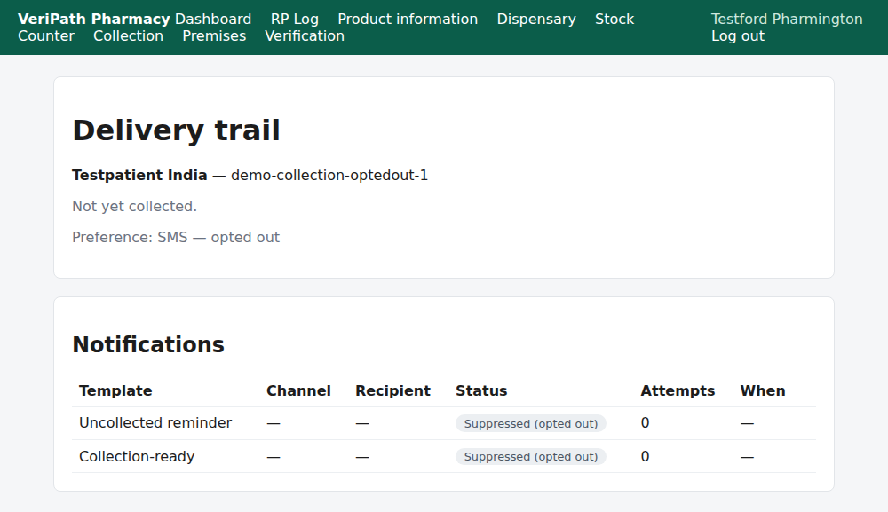Click the Notifications heading
888x512 pixels.
pos(148,344)
